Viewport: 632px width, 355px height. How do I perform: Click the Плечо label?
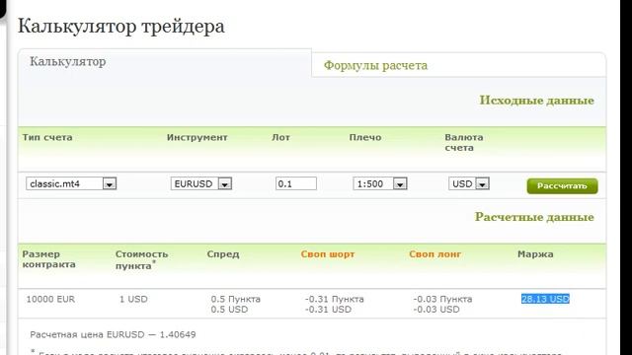tap(365, 137)
